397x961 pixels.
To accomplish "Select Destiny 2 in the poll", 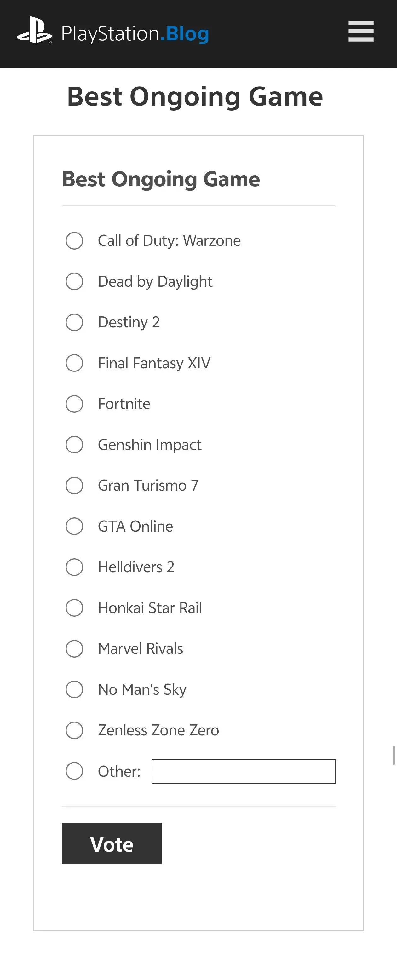I will pos(74,322).
